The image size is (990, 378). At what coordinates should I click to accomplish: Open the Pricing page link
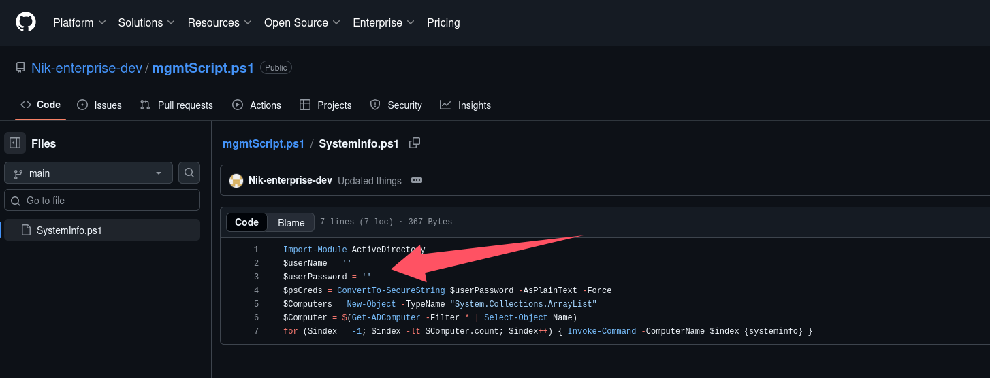(x=443, y=22)
